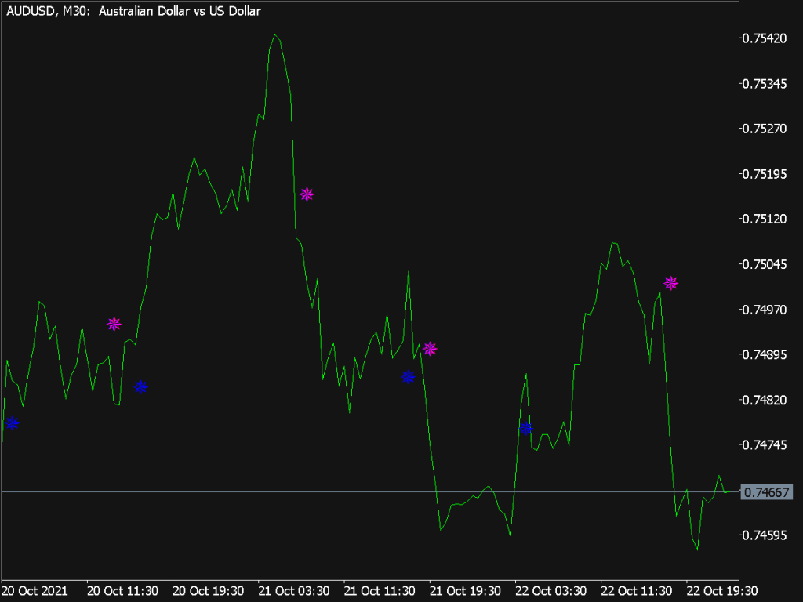Click the blue buy star above 22 Oct 03:30
This screenshot has width=803, height=602.
526,428
